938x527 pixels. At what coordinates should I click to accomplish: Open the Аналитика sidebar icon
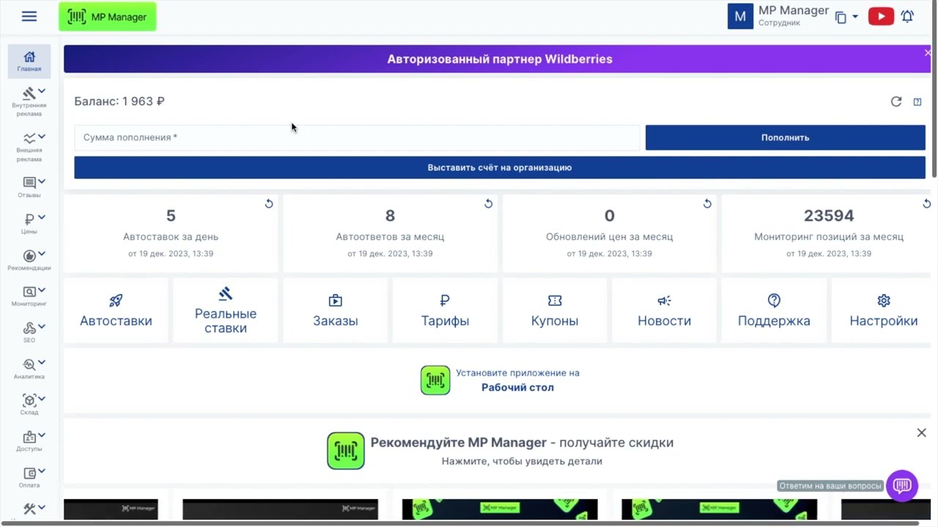[29, 364]
